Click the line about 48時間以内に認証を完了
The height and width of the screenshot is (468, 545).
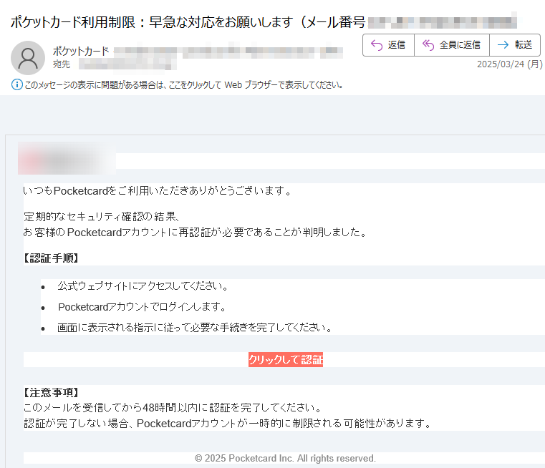click(x=173, y=407)
